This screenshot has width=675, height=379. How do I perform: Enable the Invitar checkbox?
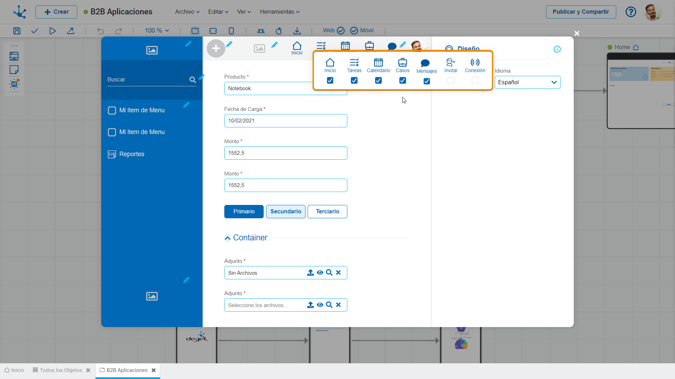coord(451,81)
